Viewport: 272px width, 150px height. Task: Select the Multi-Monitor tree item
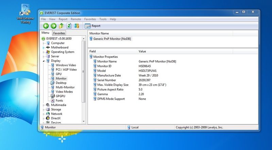point(65,87)
